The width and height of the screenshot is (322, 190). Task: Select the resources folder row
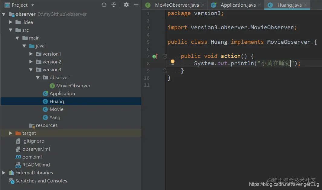point(71,125)
